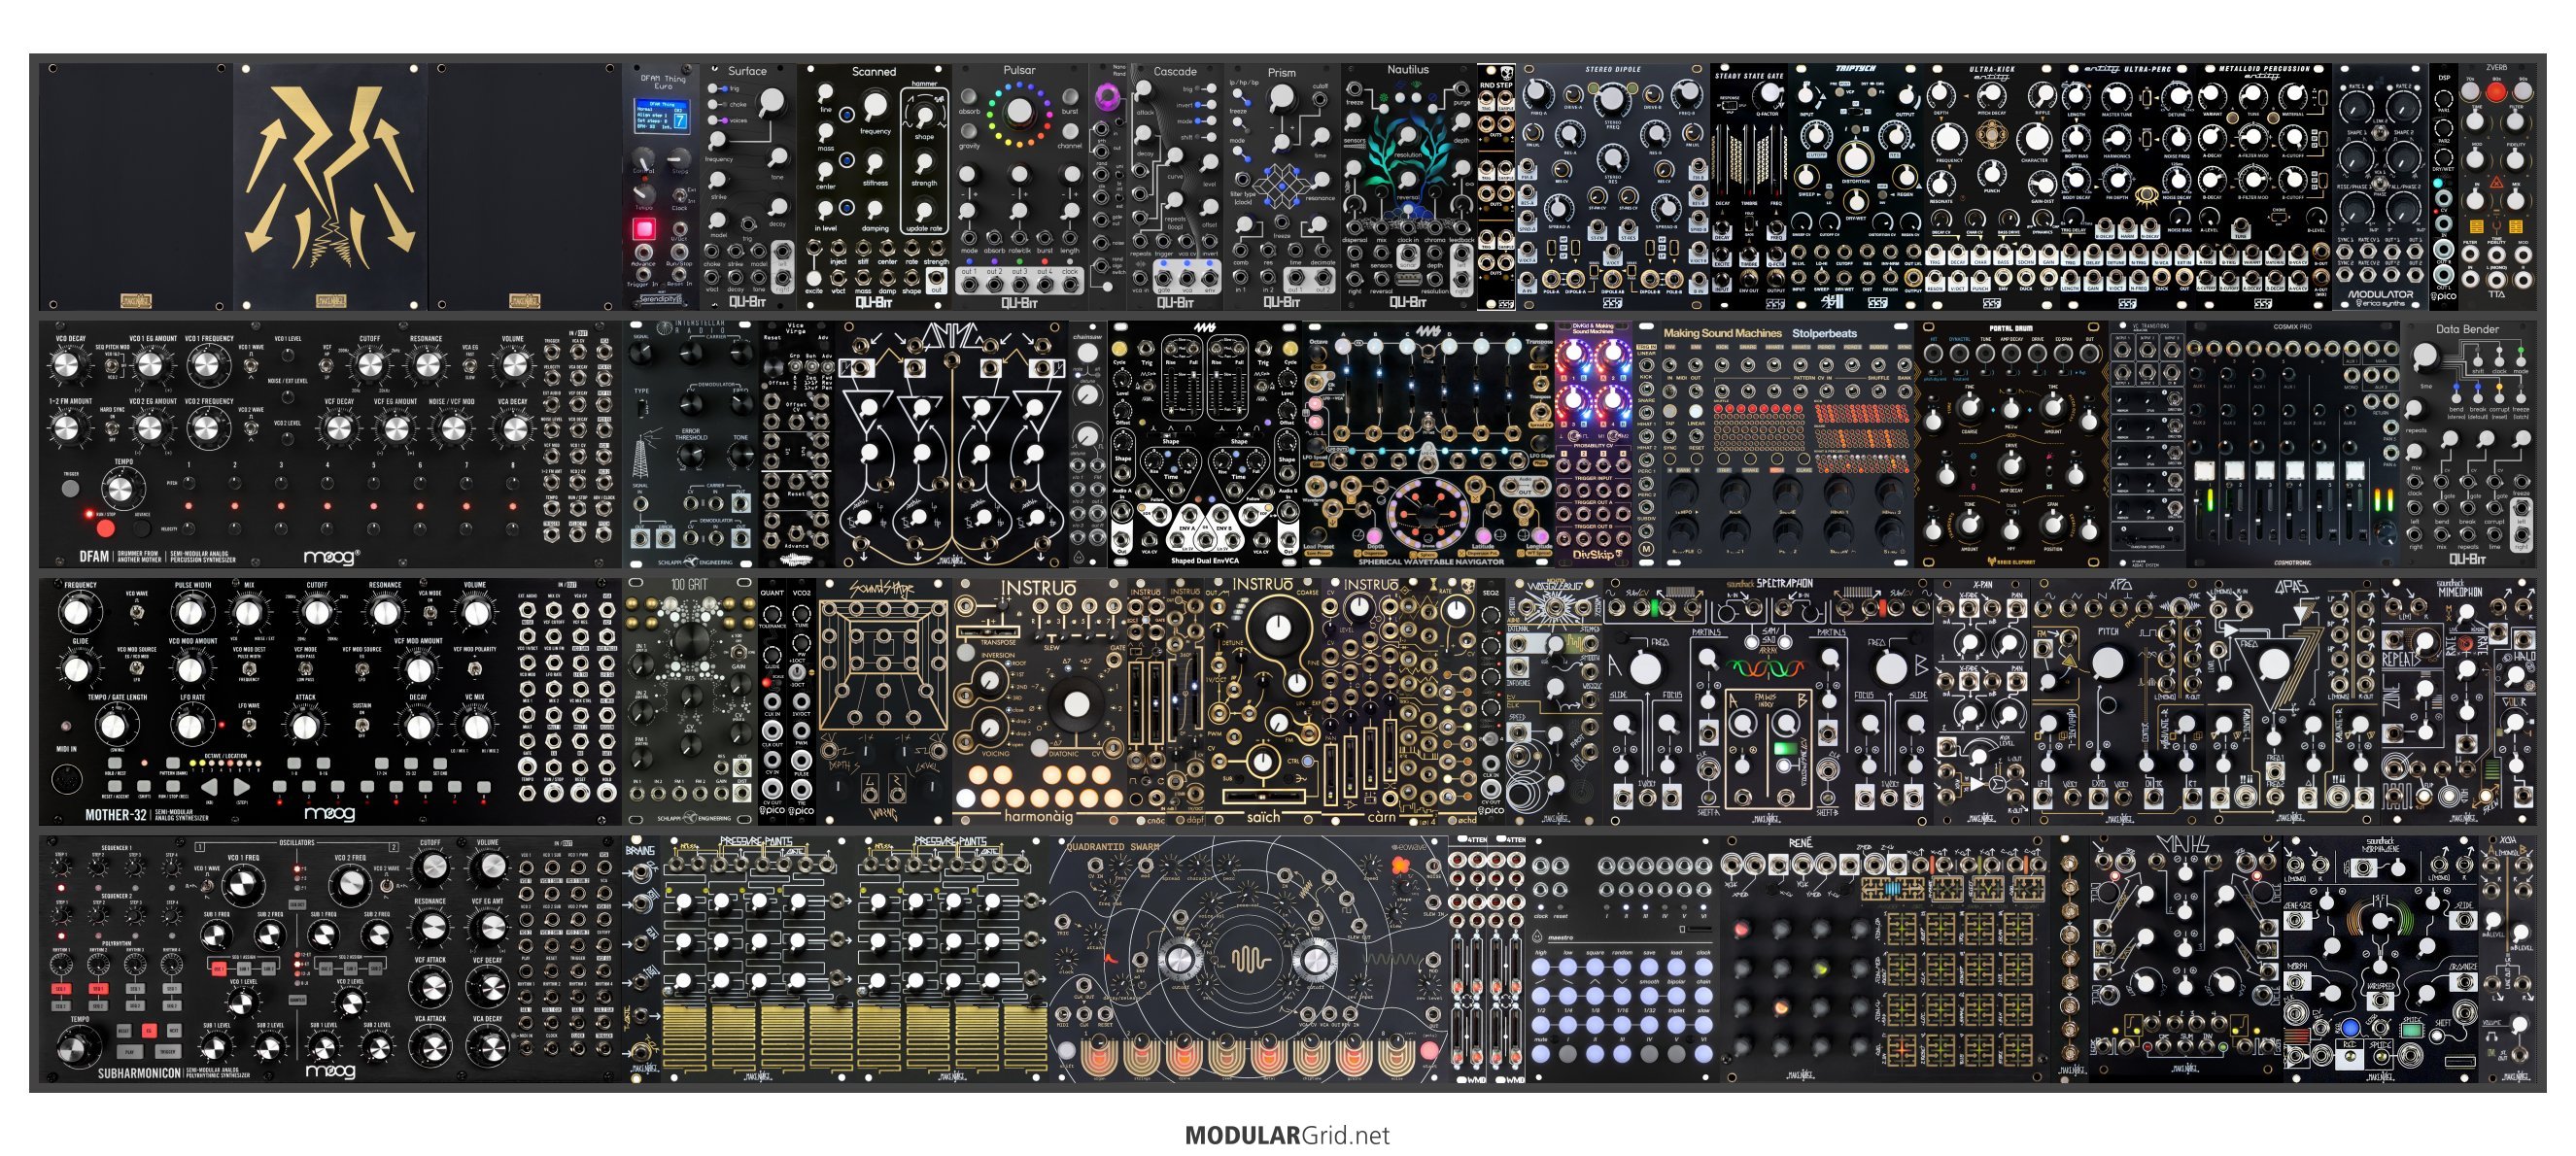
Task: Flip the DFAM Seq Pitch Mod switch
Action: point(112,365)
